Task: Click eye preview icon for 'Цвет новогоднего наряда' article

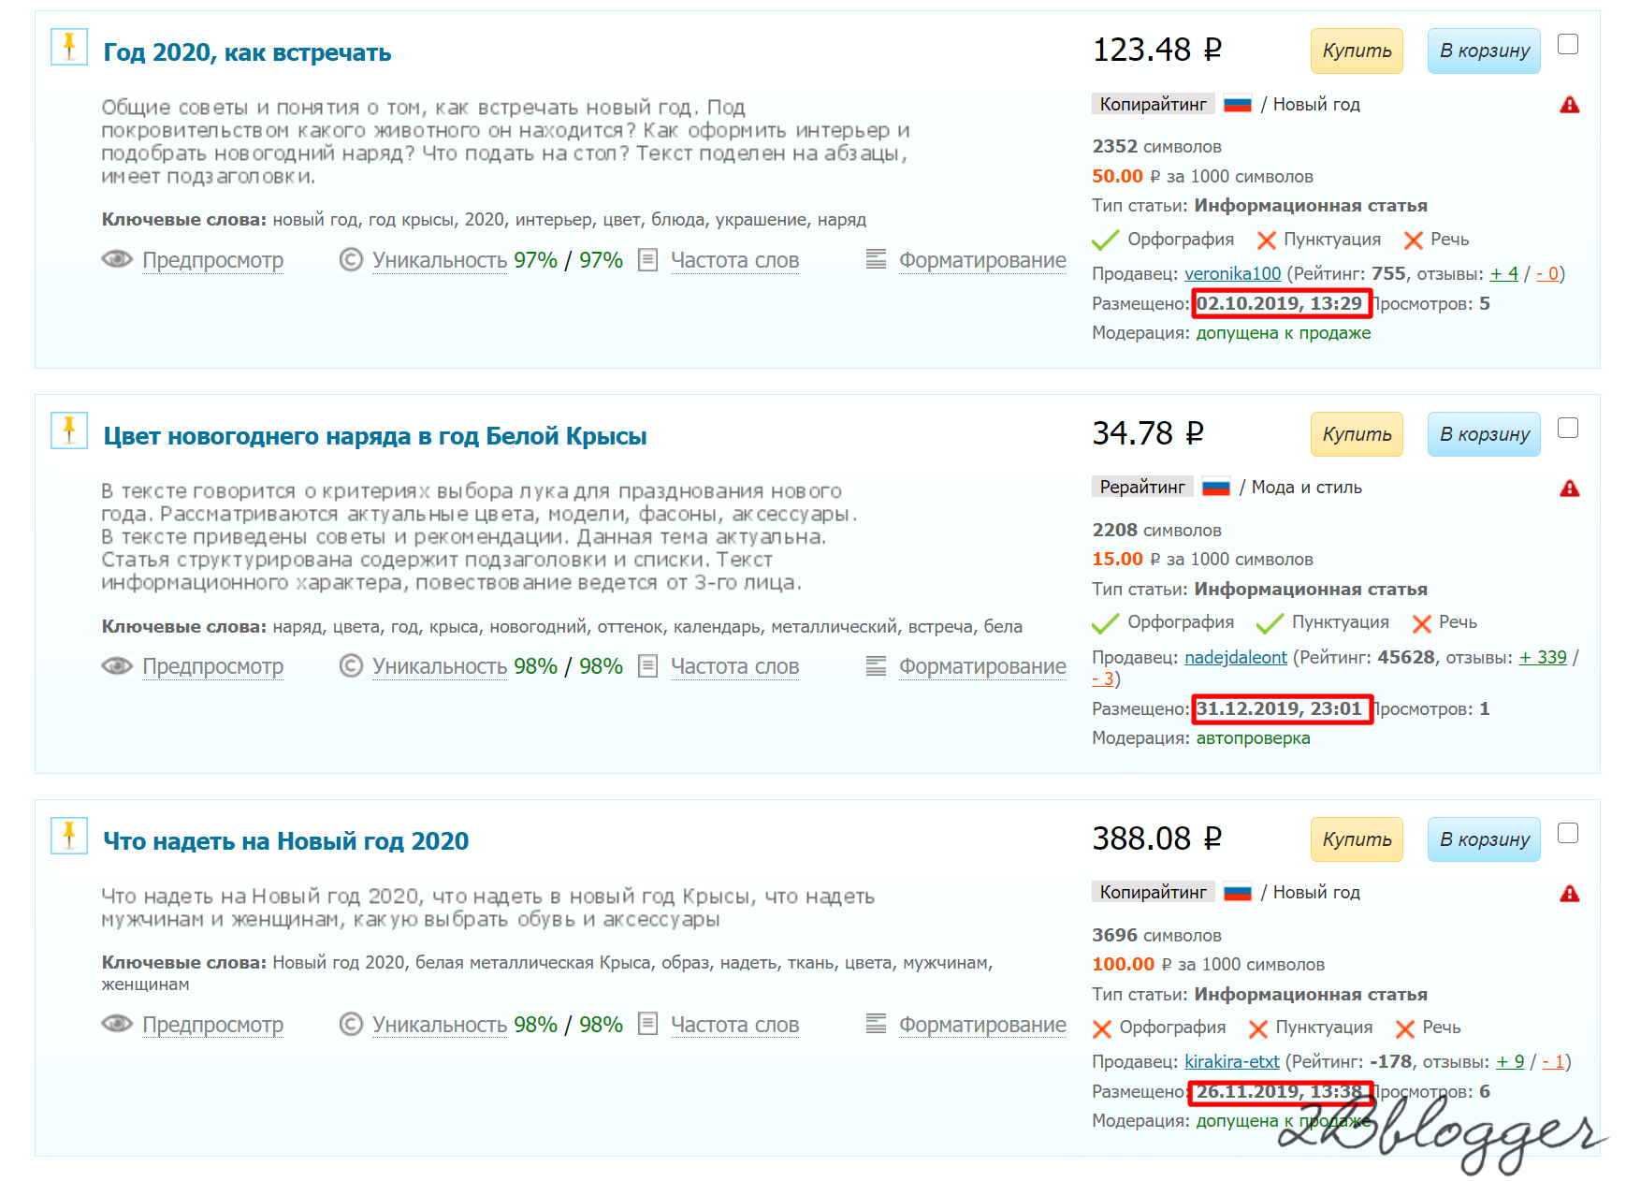Action: pyautogui.click(x=117, y=665)
